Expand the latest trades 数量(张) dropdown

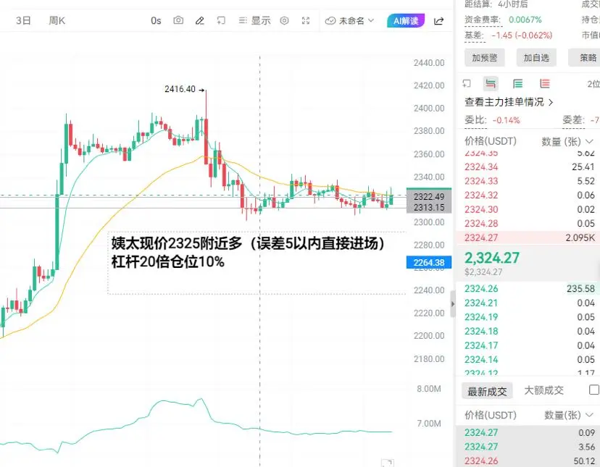(x=569, y=415)
